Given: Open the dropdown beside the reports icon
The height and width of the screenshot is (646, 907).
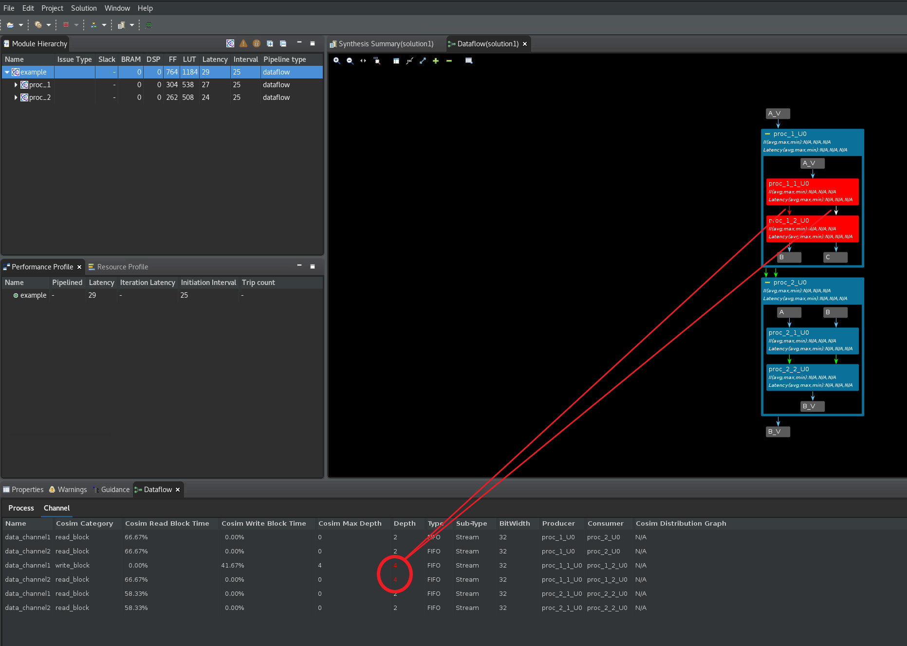Looking at the screenshot, I should coord(132,25).
